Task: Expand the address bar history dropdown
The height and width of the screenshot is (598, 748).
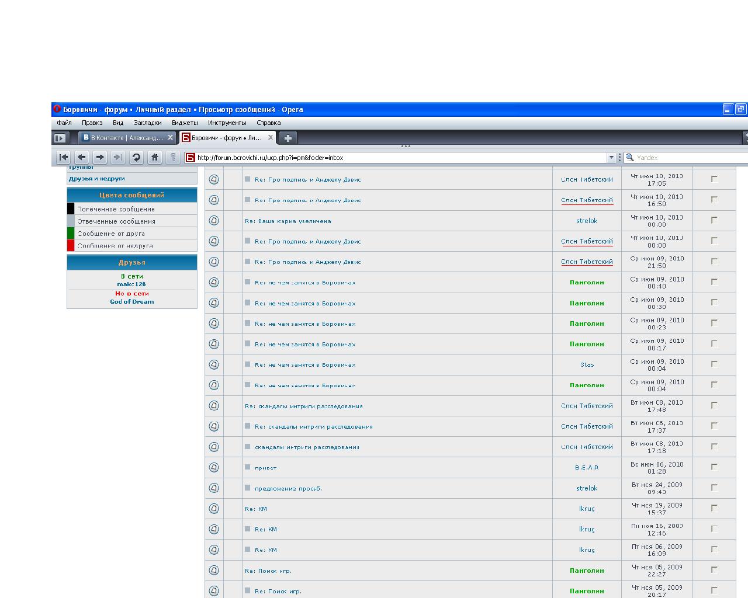Action: [x=611, y=157]
